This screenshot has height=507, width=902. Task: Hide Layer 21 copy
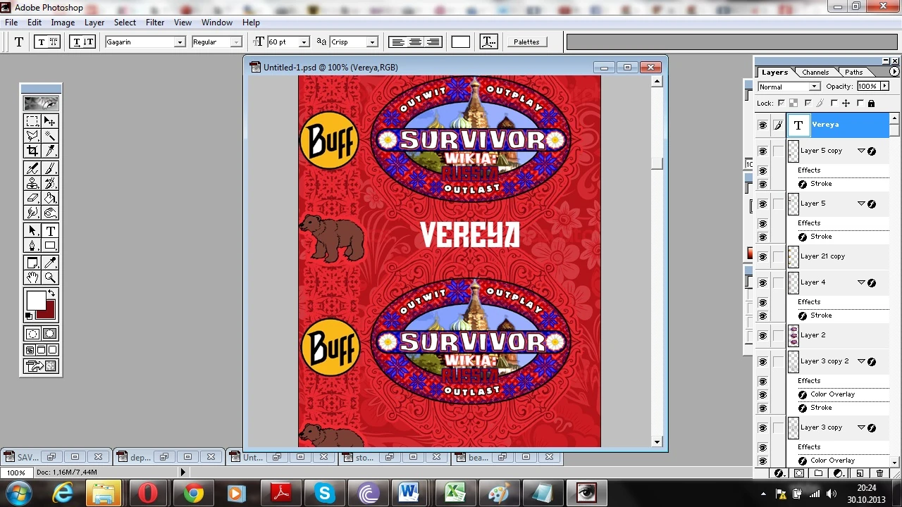click(x=762, y=257)
